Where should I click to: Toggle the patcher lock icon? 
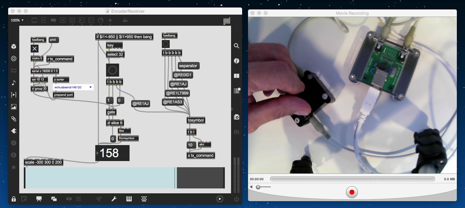coord(14,199)
